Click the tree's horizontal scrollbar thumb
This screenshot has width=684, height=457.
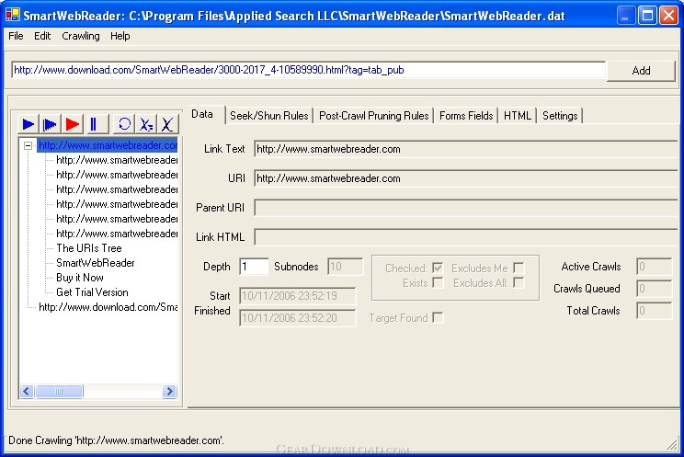[x=59, y=391]
